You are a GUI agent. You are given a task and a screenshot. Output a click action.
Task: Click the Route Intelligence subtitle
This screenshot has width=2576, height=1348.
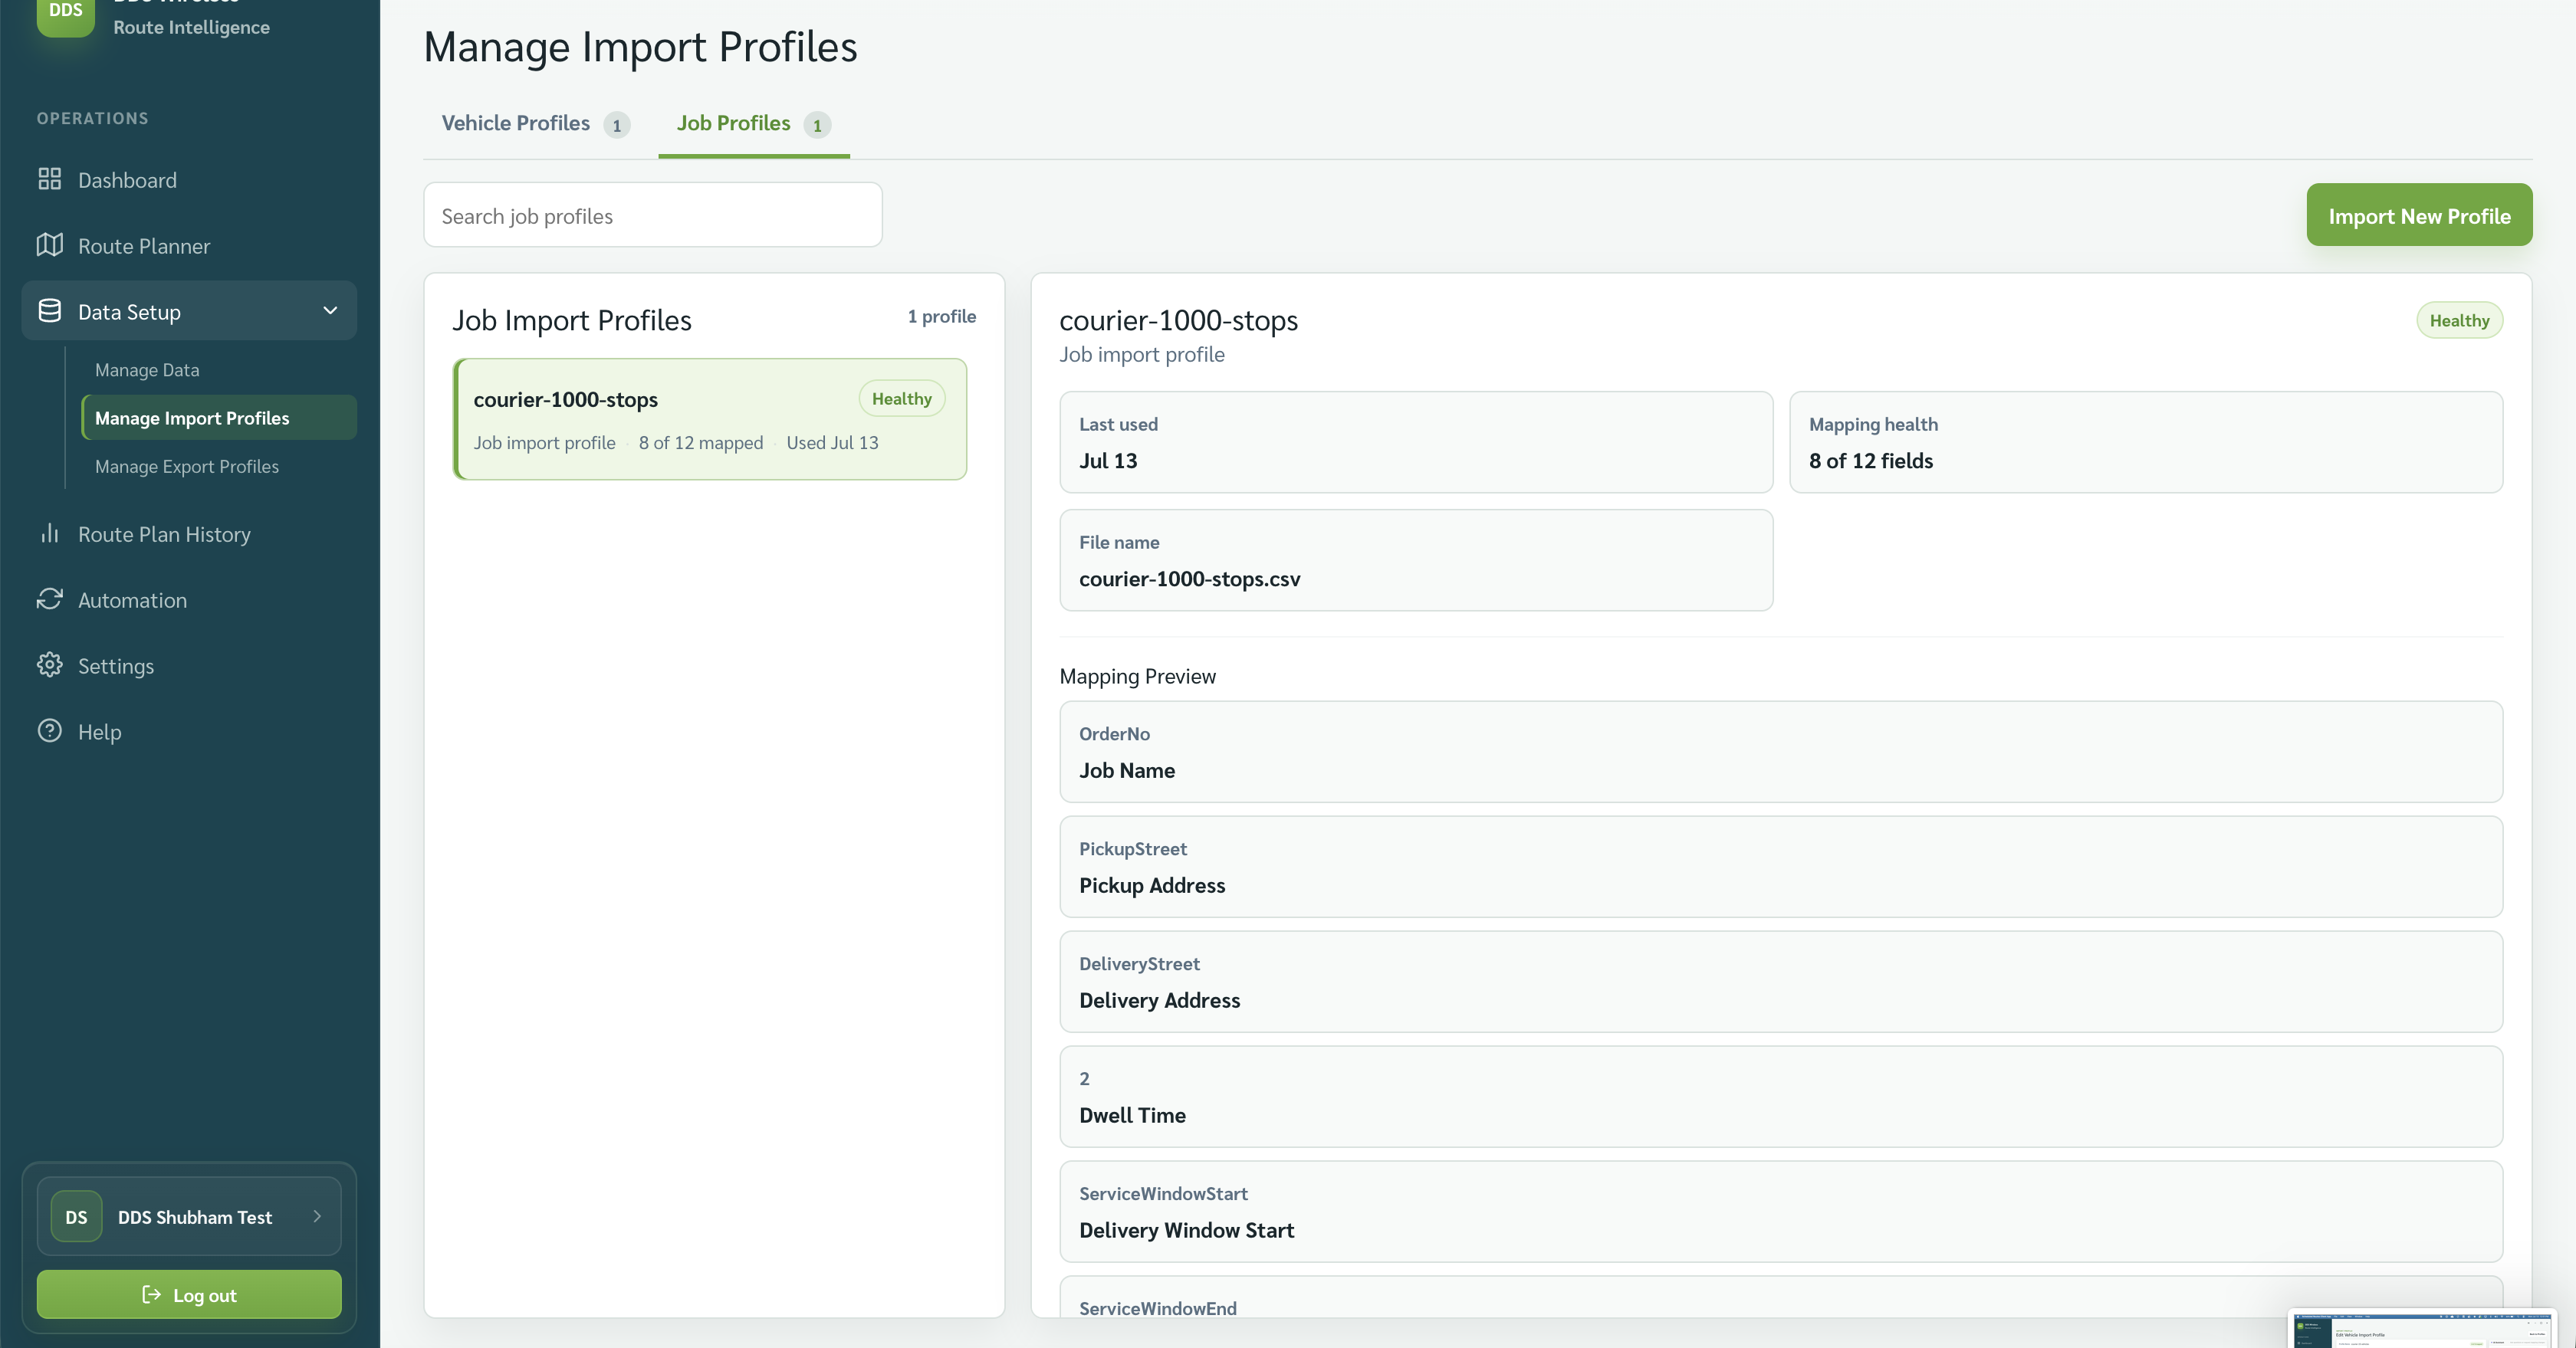pos(191,27)
